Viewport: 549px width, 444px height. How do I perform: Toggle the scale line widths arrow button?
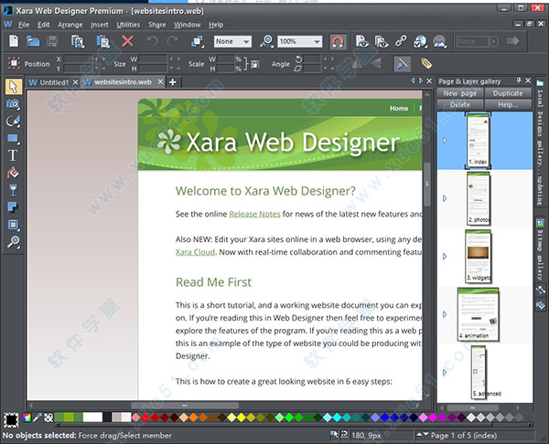[403, 64]
